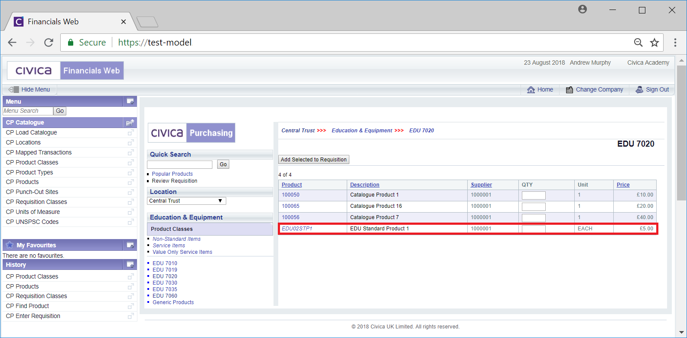The width and height of the screenshot is (687, 338).
Task: Collapse the History panel icon
Action: pos(130,264)
